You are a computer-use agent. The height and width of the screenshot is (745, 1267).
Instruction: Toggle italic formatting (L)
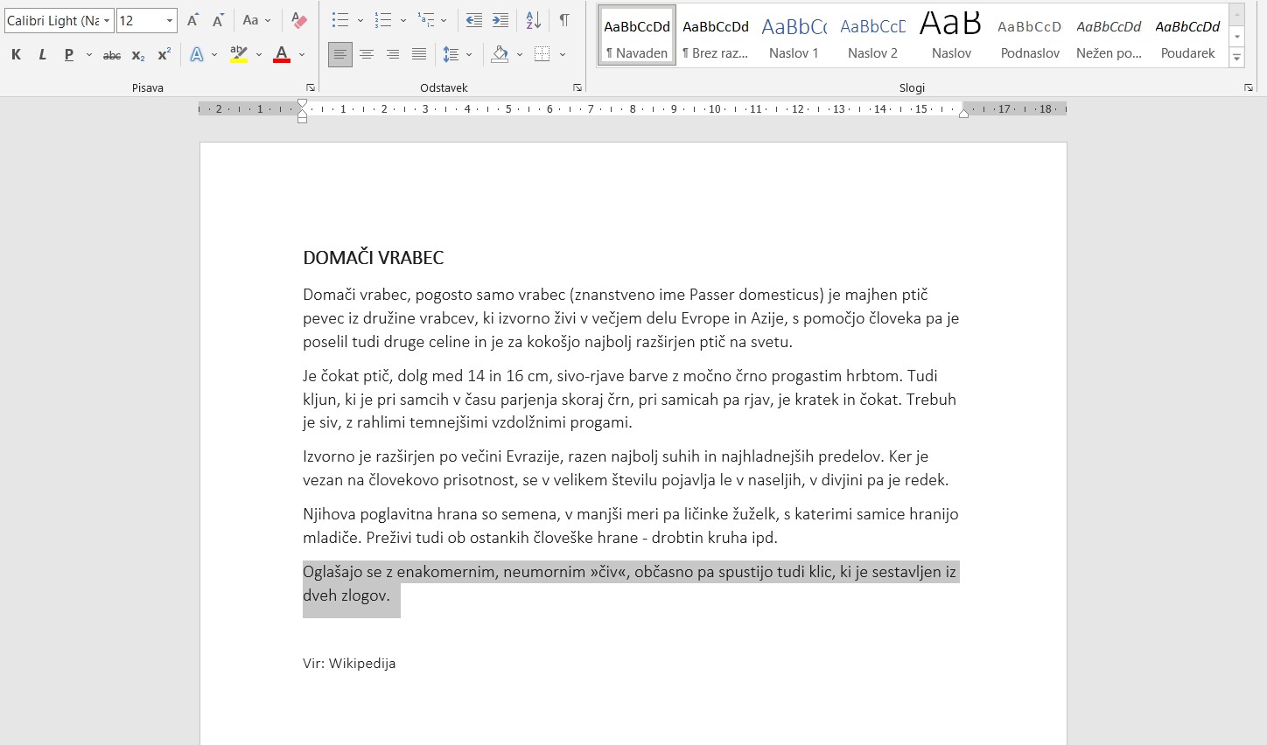(42, 55)
